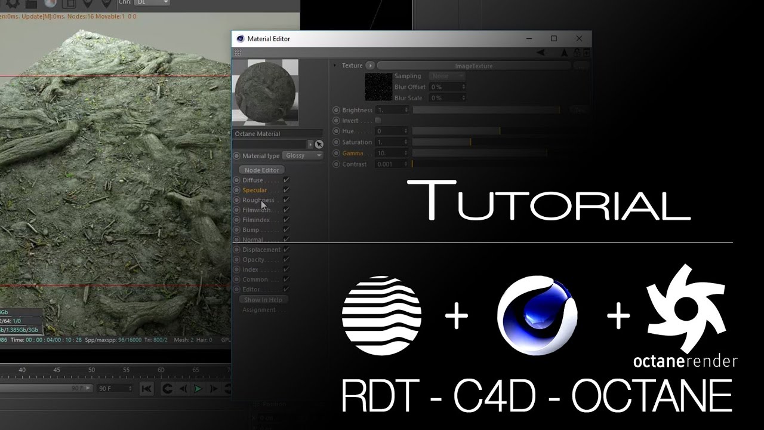This screenshot has height=430, width=764.
Task: Click the Brightness animation circle
Action: (337, 110)
